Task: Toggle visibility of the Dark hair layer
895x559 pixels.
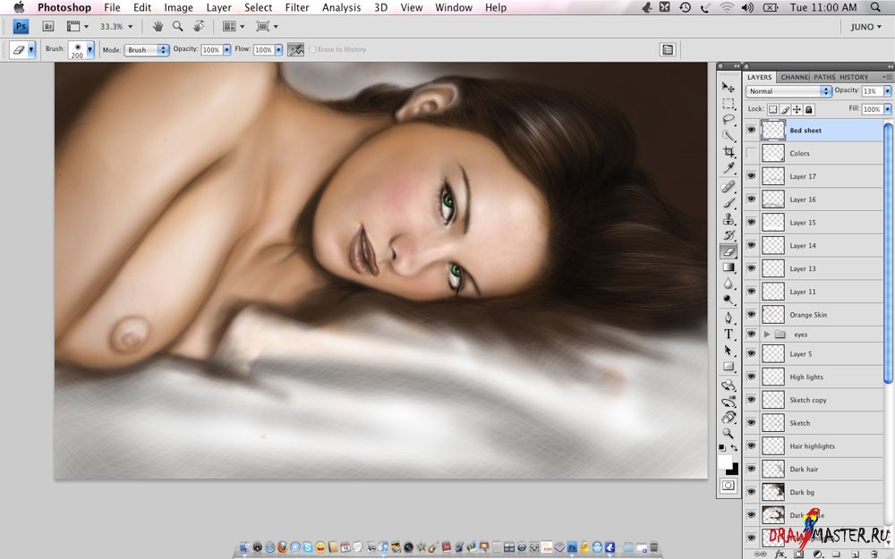Action: (x=751, y=469)
